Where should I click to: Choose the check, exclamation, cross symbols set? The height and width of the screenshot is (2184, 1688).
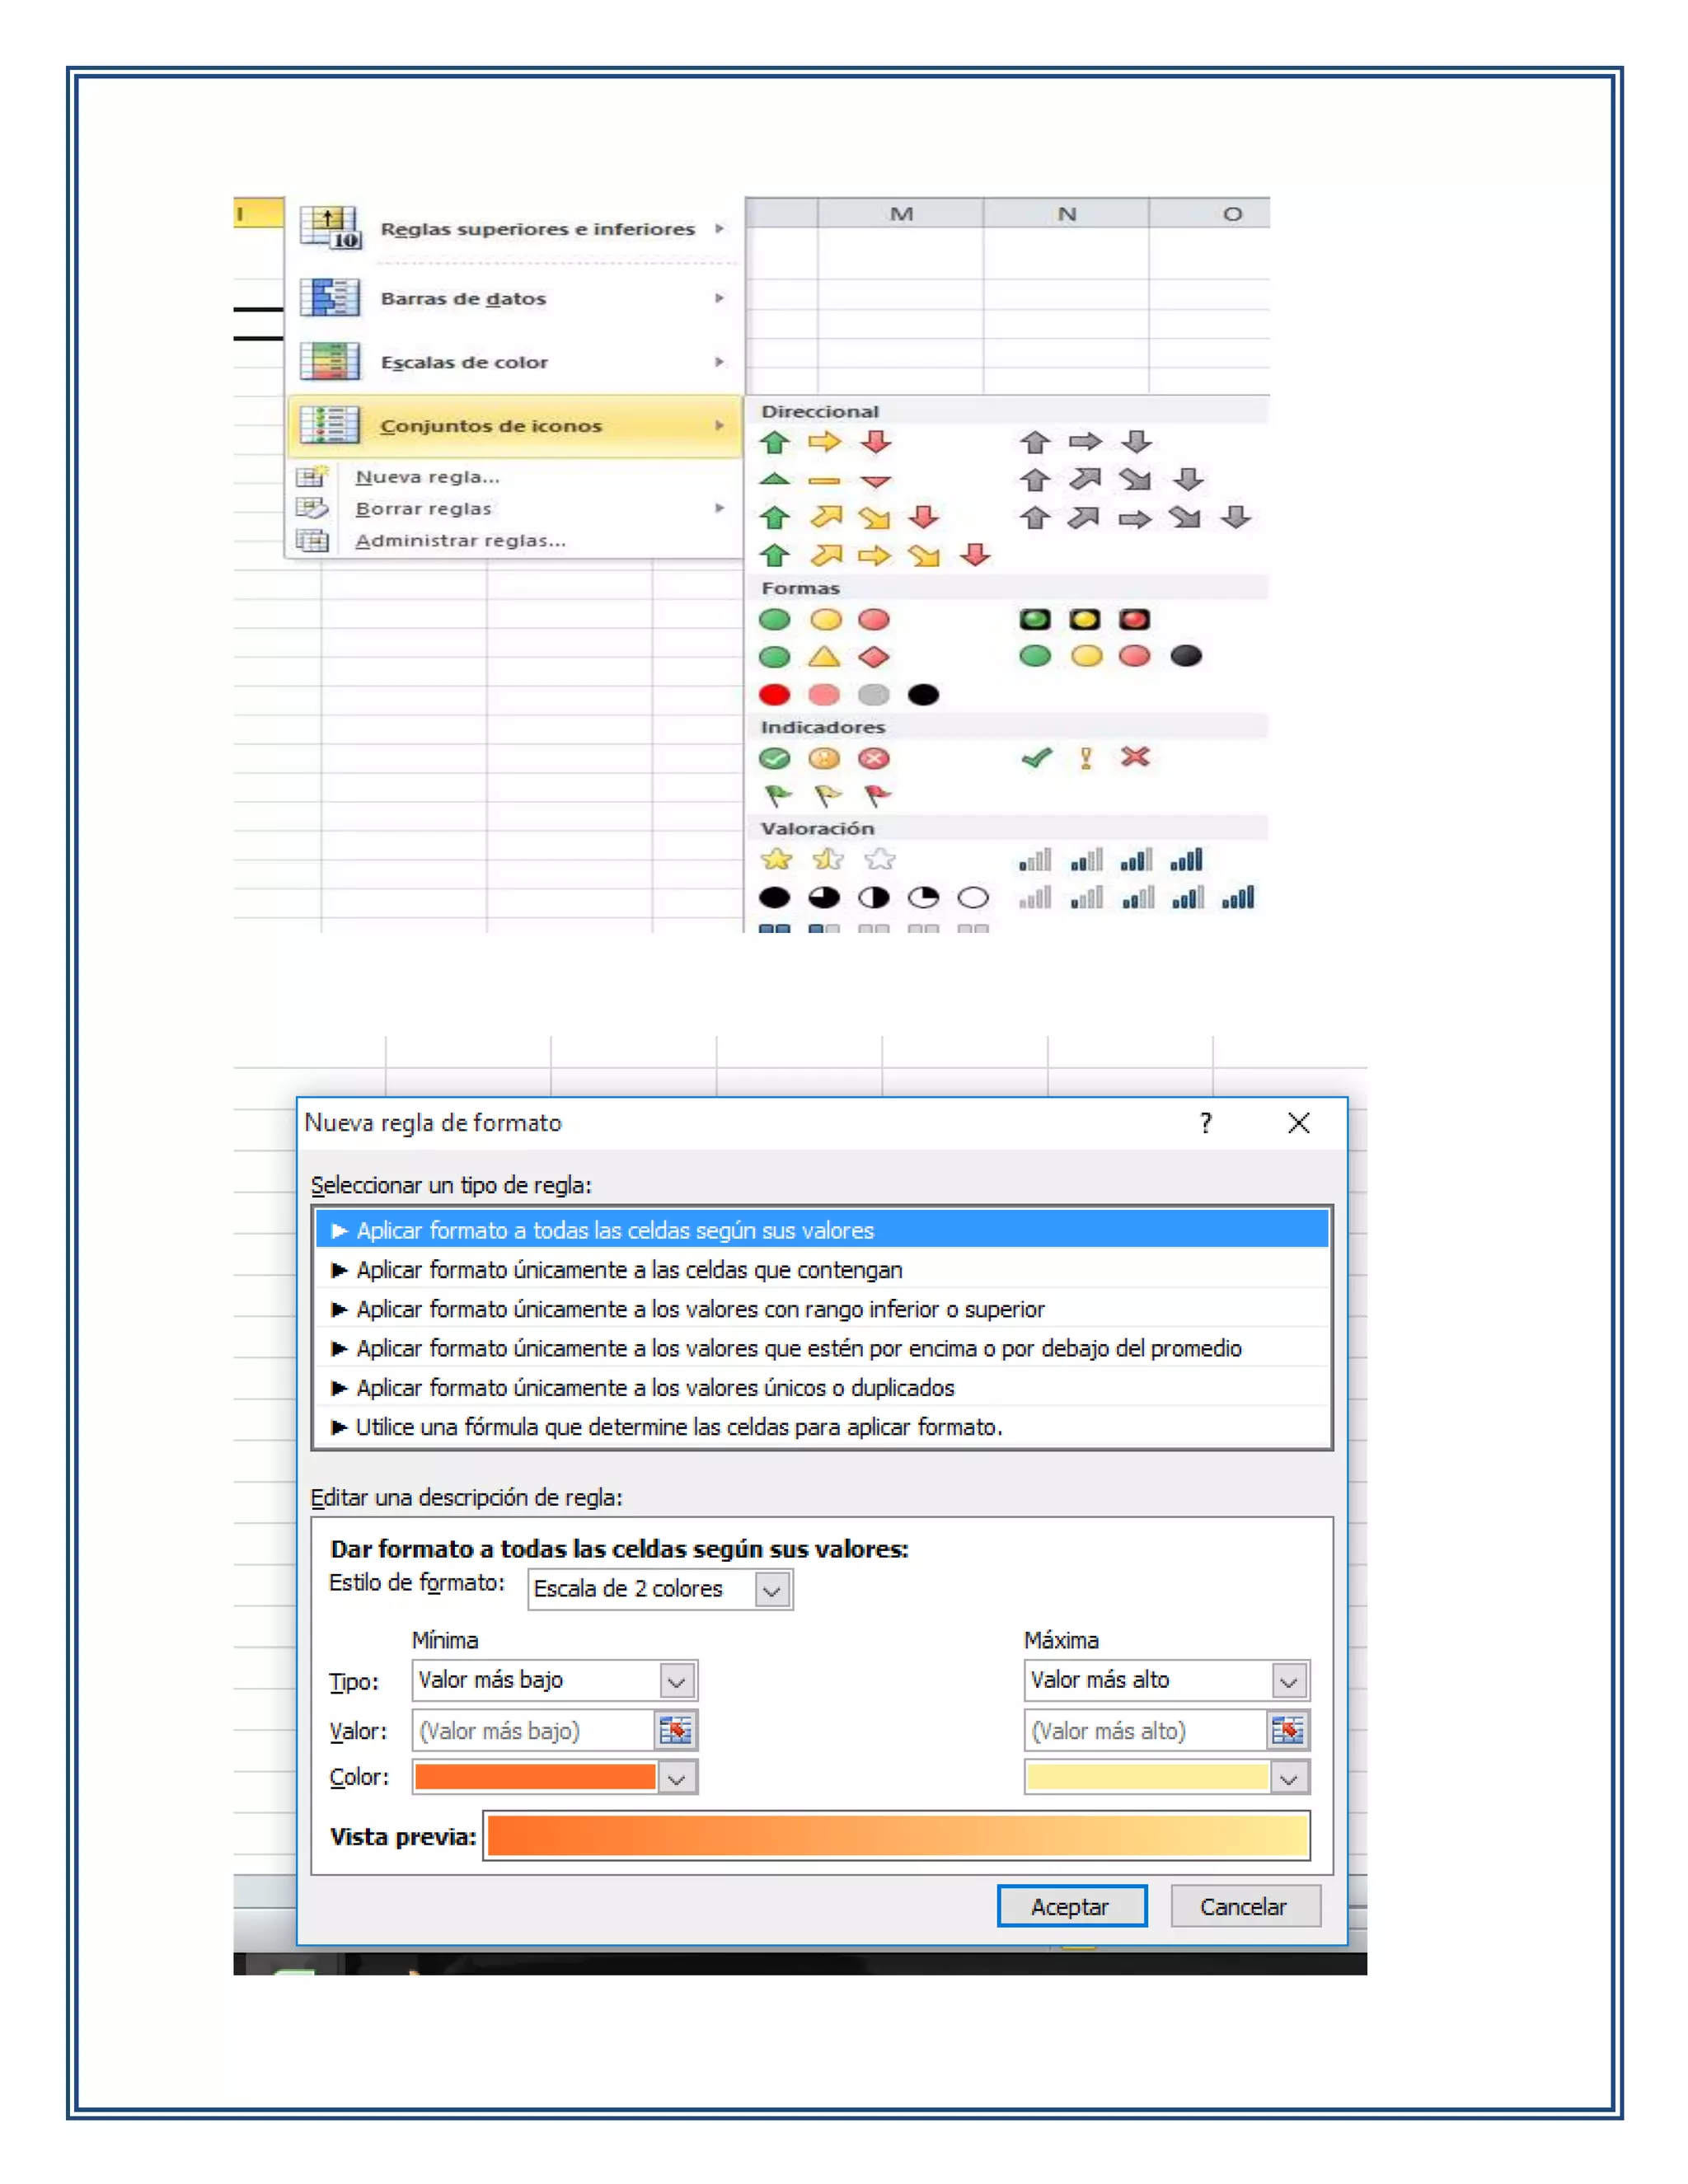1086,758
